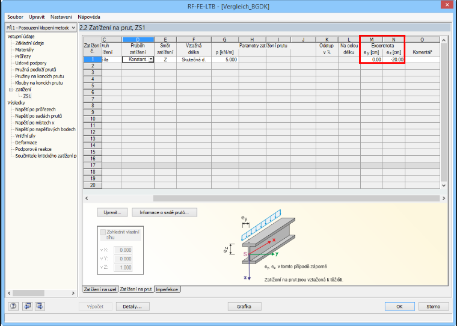Select Napětí po místech x item
Viewport: 457px width, 326px height.
click(35, 123)
